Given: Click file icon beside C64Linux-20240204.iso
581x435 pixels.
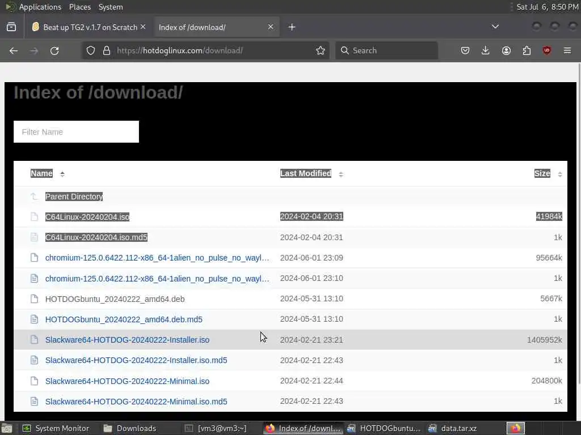Looking at the screenshot, I should pos(34,217).
